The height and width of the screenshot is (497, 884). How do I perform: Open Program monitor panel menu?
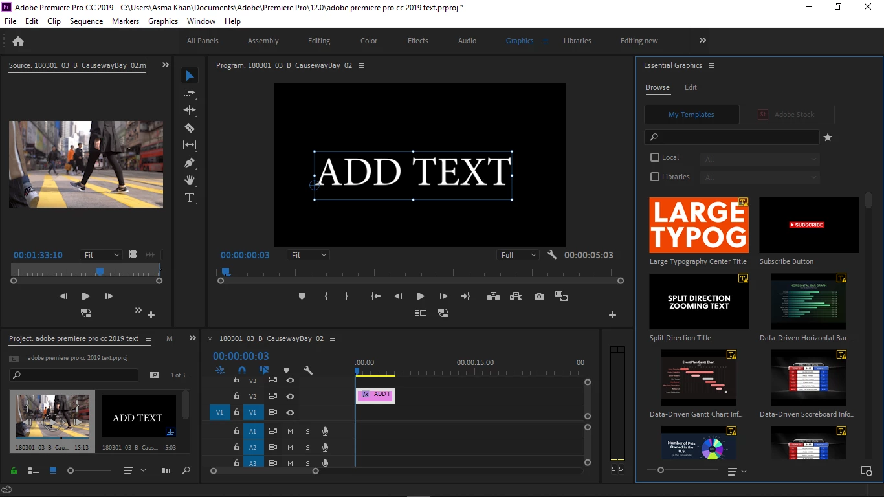361,65
